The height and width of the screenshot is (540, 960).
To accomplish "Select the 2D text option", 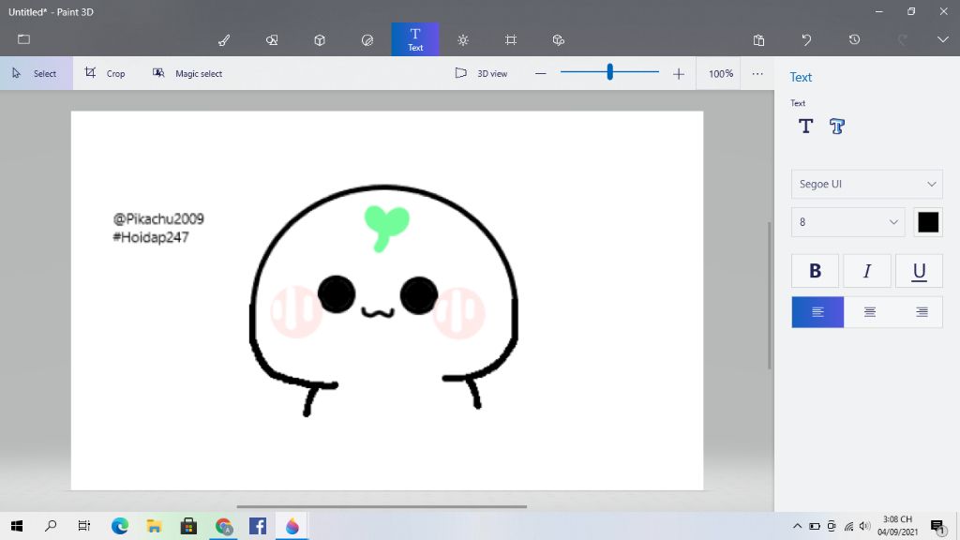I will point(805,127).
